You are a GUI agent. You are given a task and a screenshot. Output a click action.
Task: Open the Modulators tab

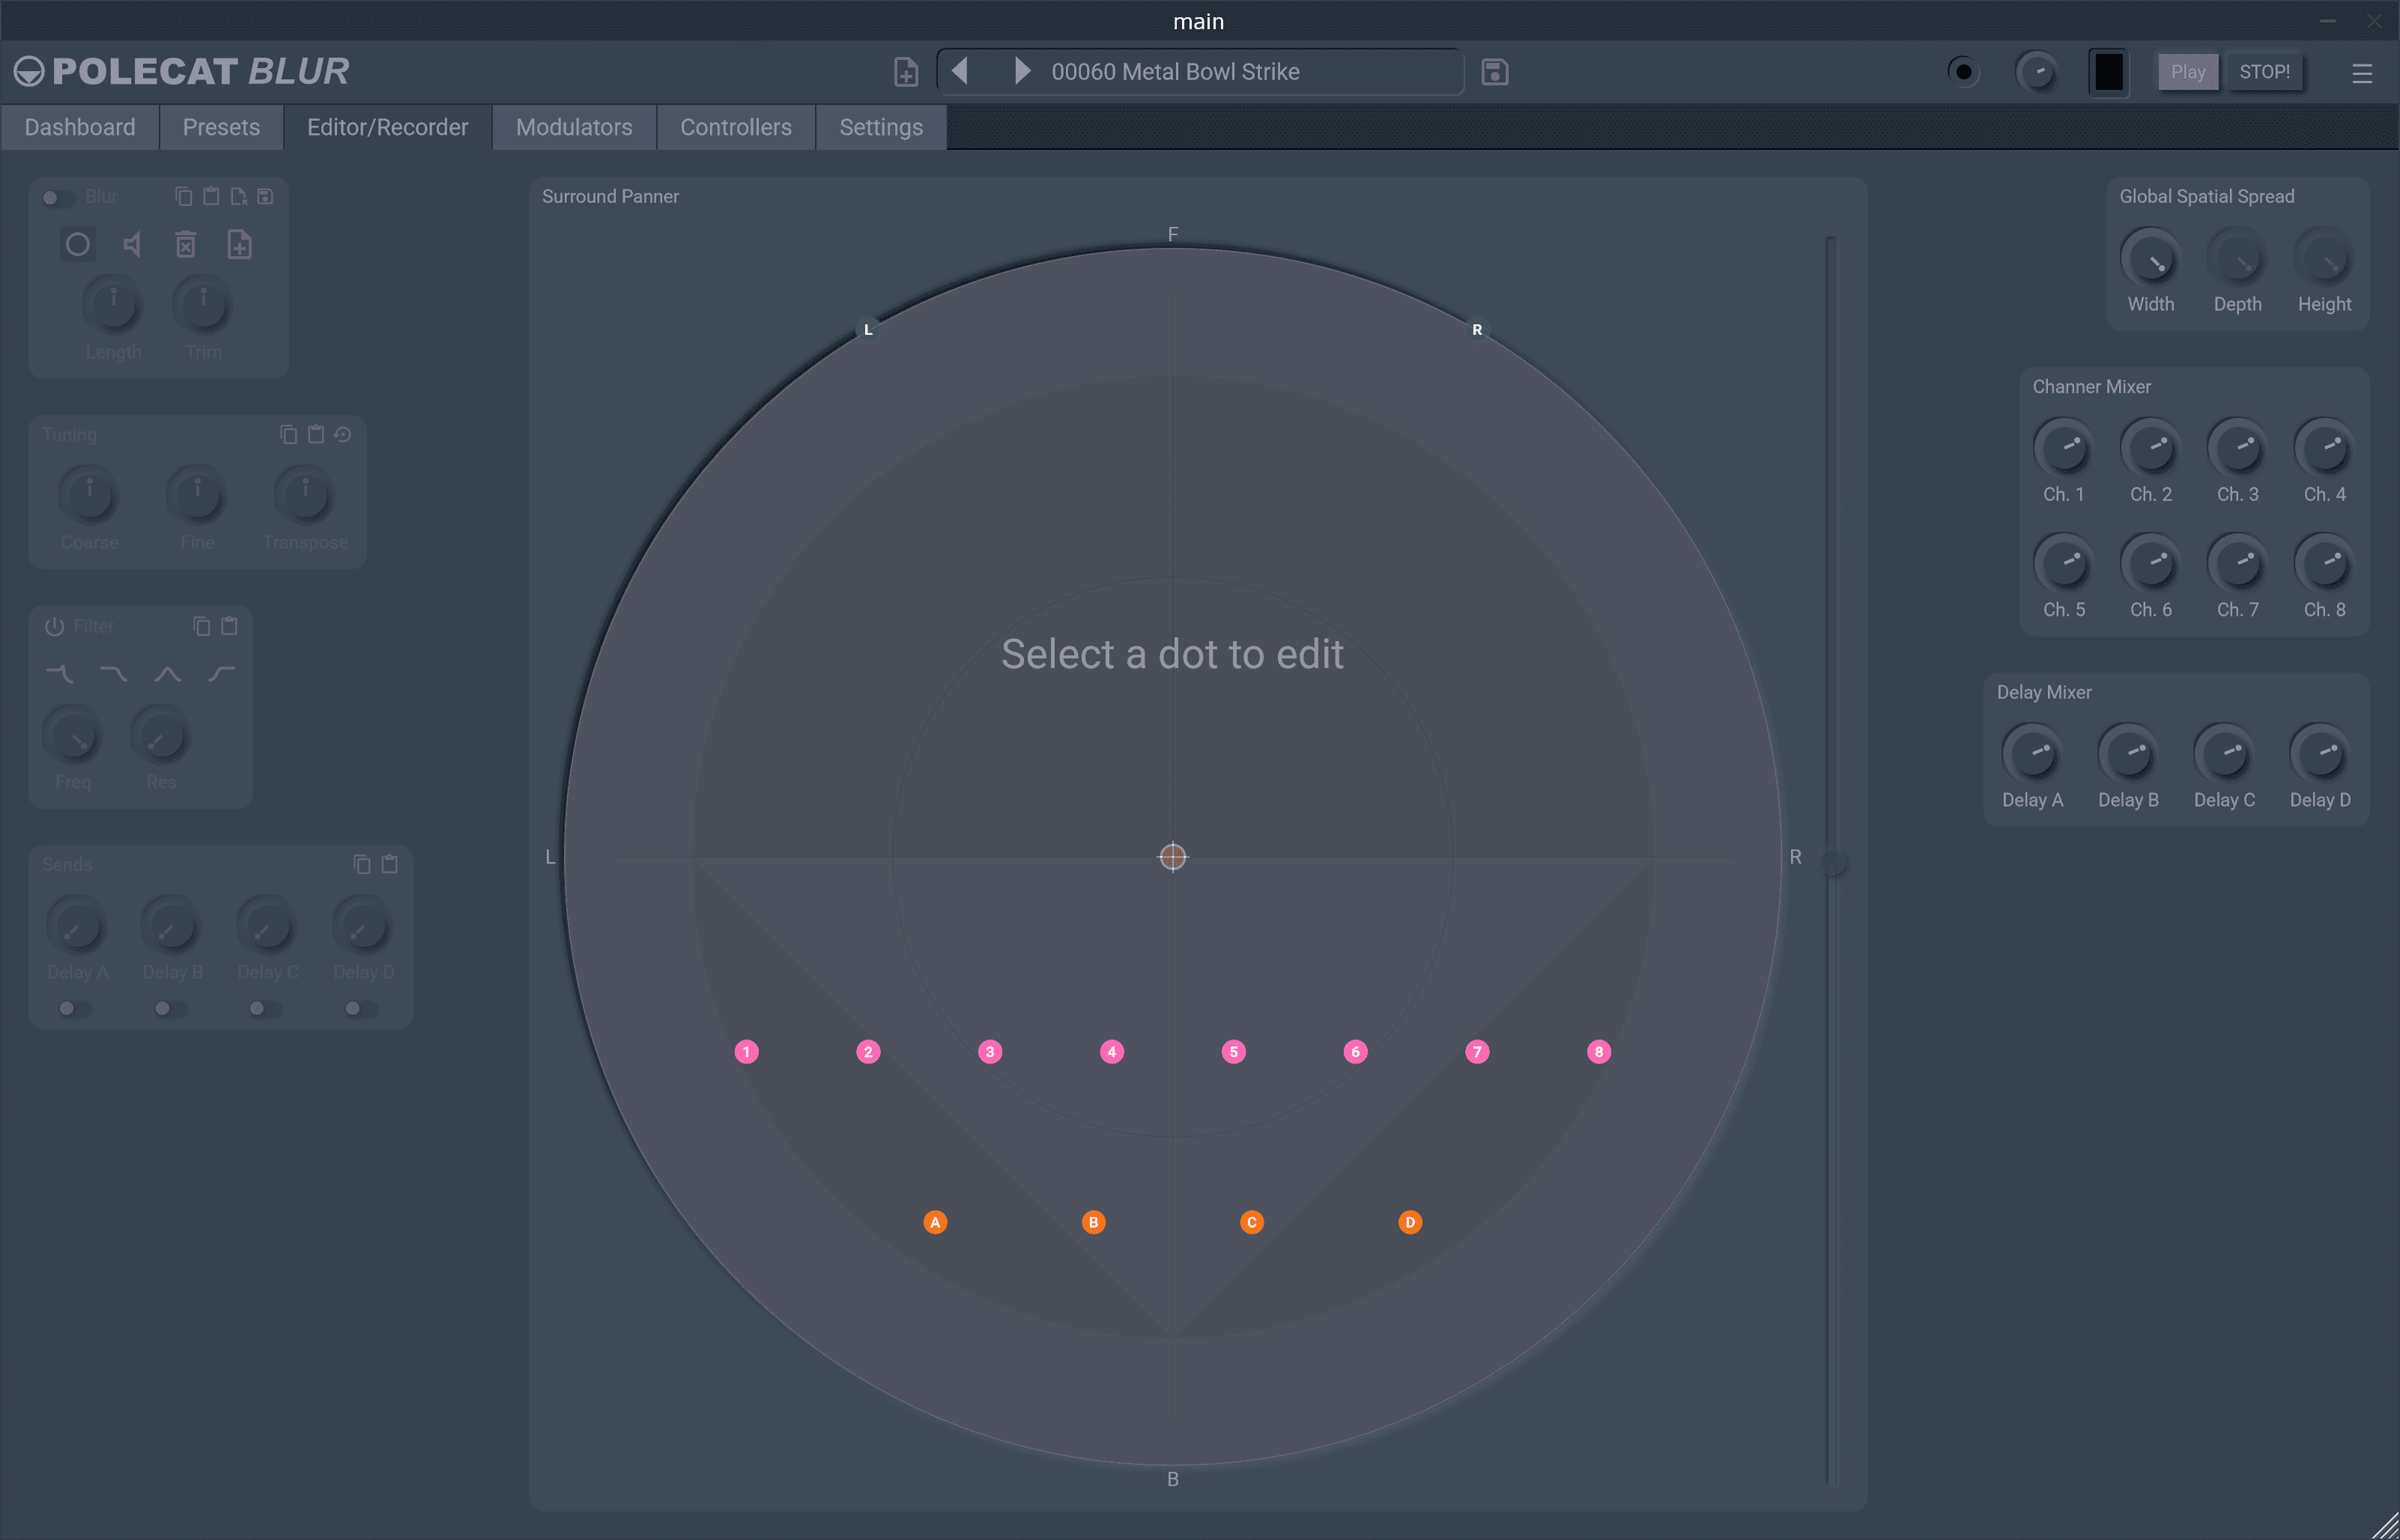574,127
